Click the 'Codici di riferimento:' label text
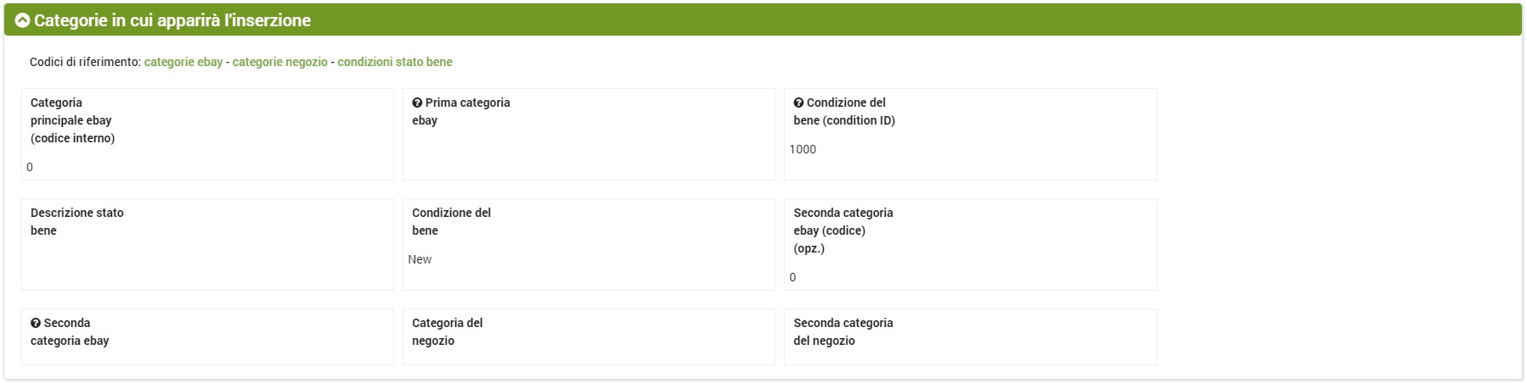 [85, 62]
